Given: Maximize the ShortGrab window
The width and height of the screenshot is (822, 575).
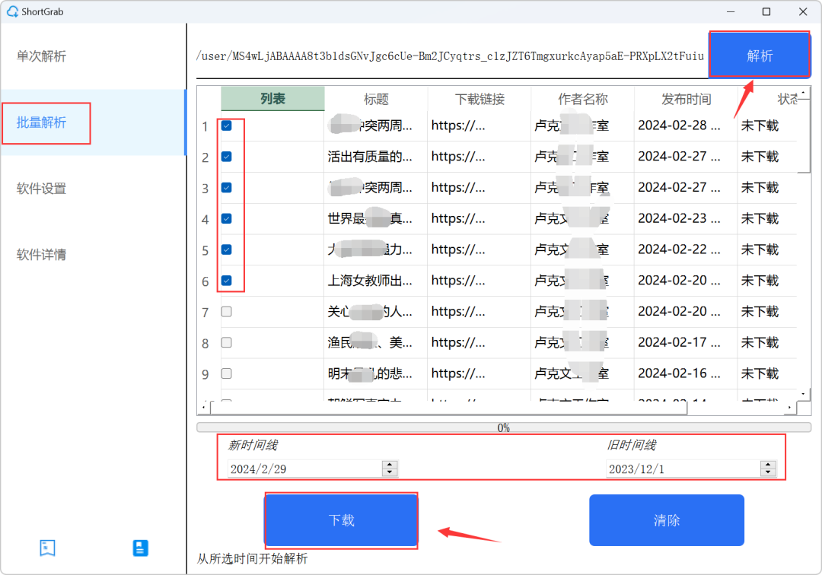Looking at the screenshot, I should pyautogui.click(x=766, y=11).
